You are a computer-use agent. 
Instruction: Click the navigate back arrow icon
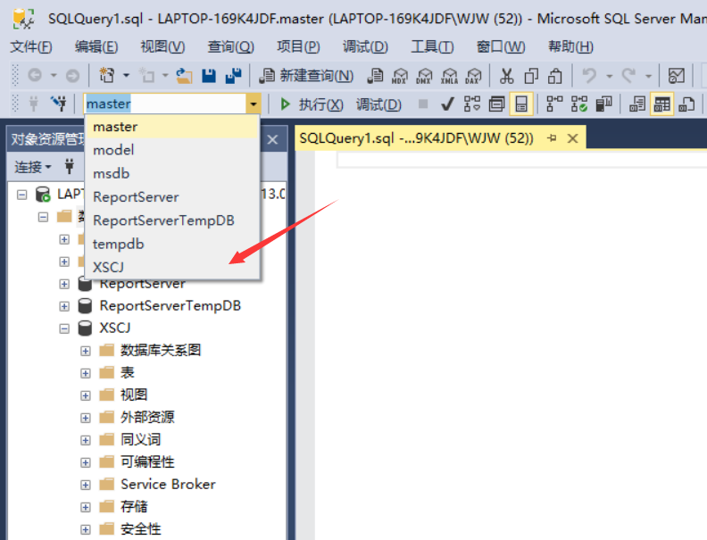tap(35, 75)
